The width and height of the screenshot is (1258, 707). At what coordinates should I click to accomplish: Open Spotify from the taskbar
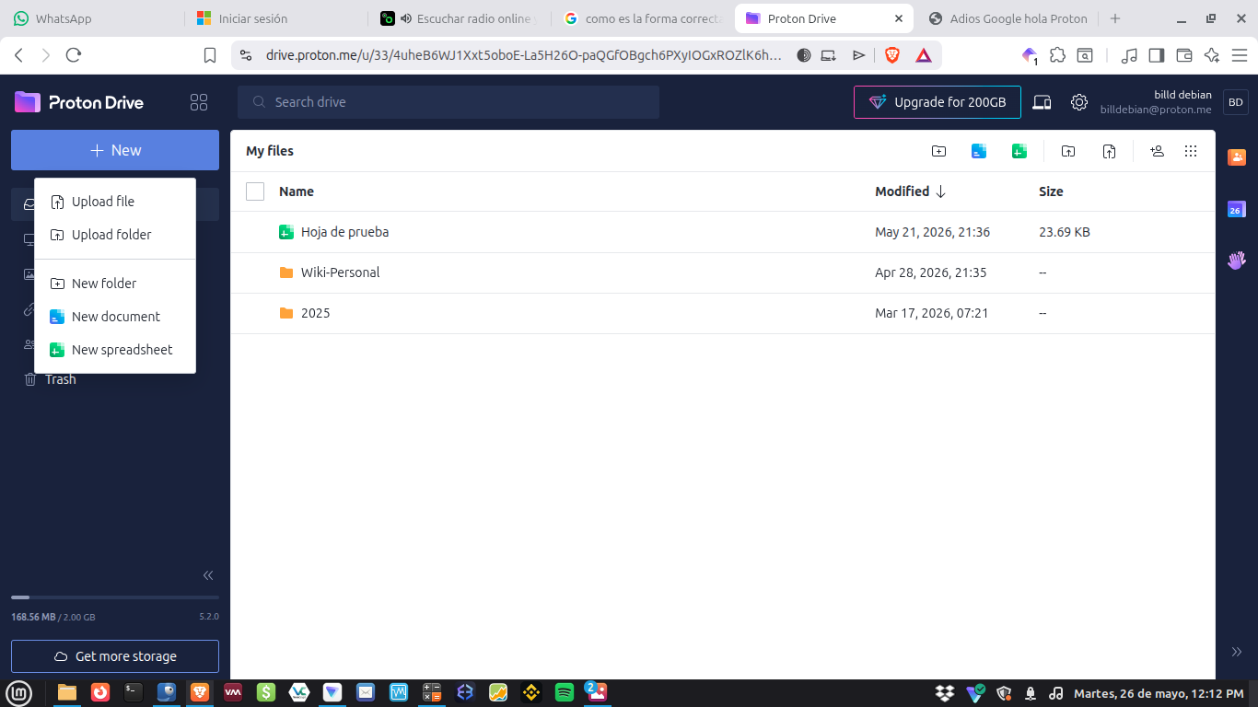pyautogui.click(x=565, y=692)
